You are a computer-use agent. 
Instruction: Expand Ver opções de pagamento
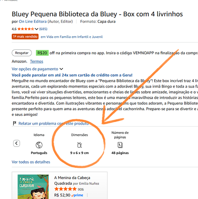pyautogui.click(x=37, y=69)
